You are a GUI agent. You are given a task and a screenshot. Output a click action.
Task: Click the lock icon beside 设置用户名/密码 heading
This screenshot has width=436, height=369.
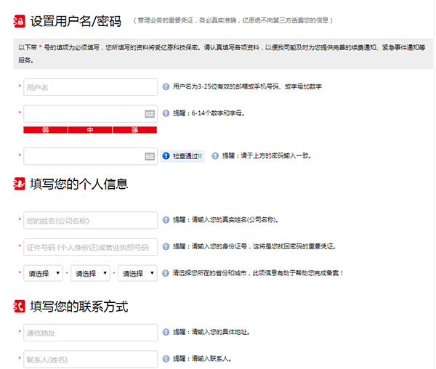point(19,22)
